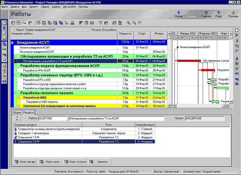Click the Удалить button
This screenshot has height=175, width=241.
(100, 162)
